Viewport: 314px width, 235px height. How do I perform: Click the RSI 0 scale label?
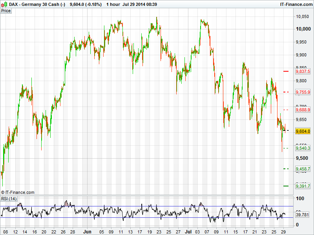297,225
